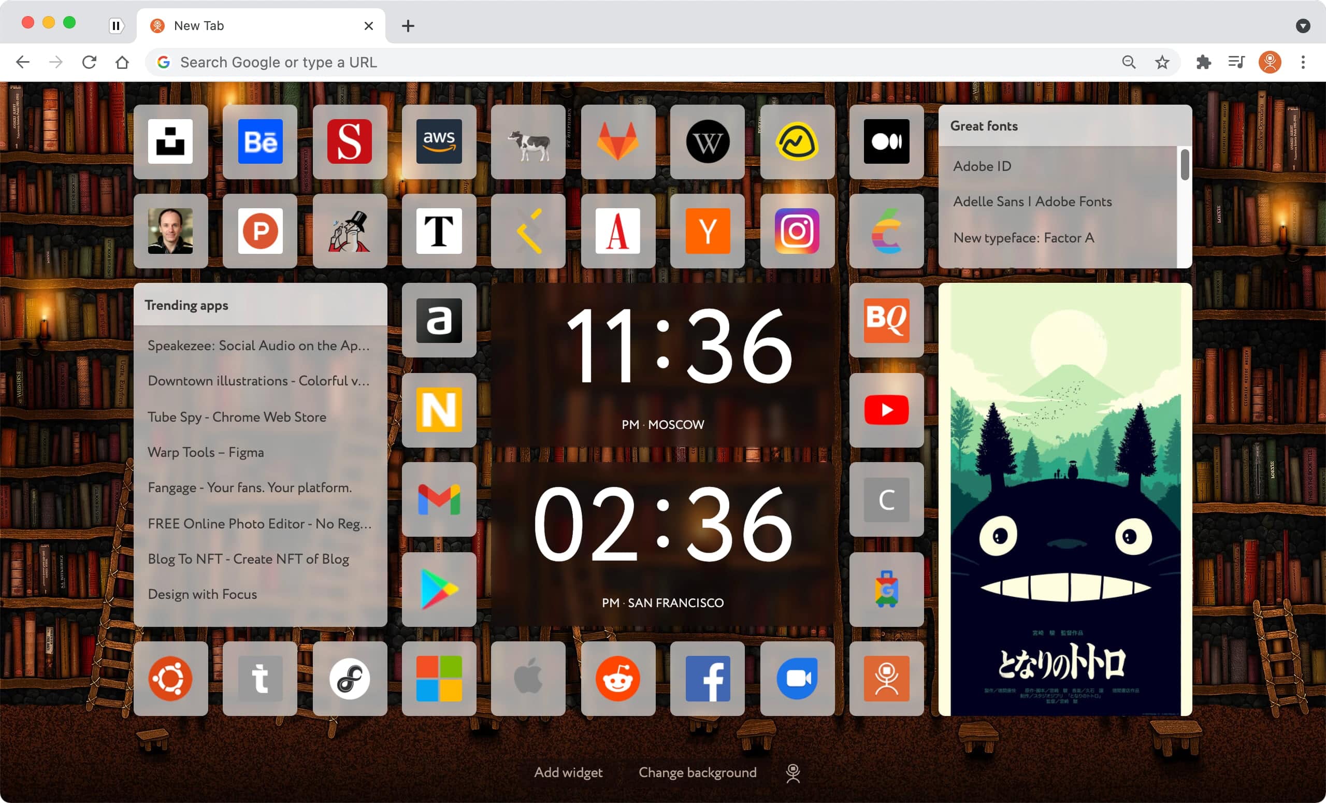Open Tube Spy Chrome Web Store link

pos(237,417)
